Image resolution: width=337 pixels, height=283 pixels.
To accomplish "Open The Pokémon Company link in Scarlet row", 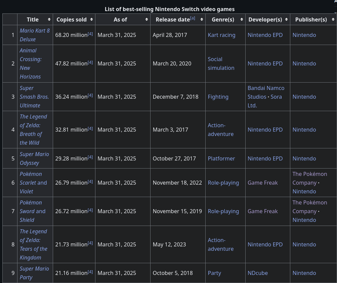I will coord(310,178).
